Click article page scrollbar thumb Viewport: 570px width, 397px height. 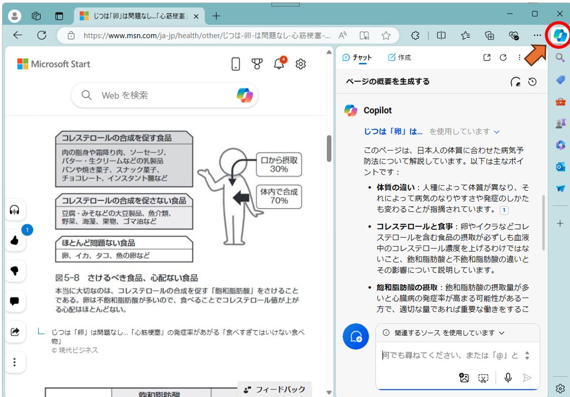pos(329,148)
